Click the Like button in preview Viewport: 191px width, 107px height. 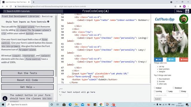(158, 59)
